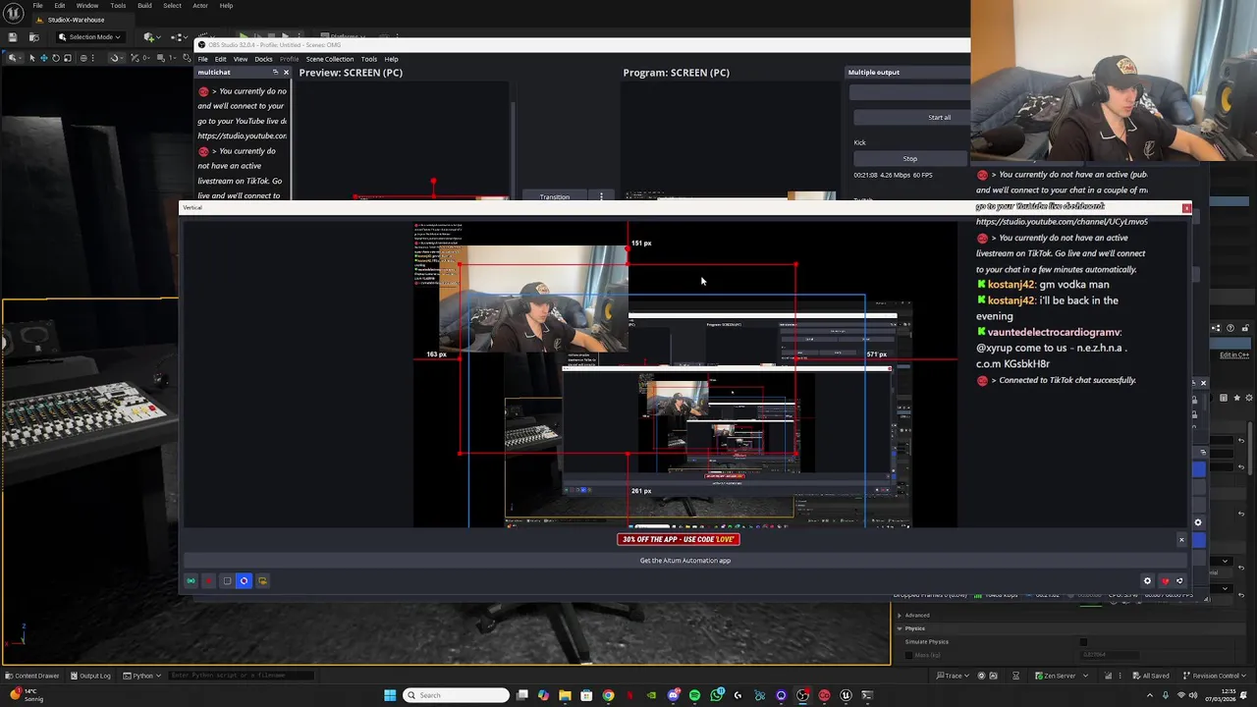This screenshot has width=1257, height=707.
Task: Click the yellow icon in Vertical toolbar
Action: coord(262,581)
